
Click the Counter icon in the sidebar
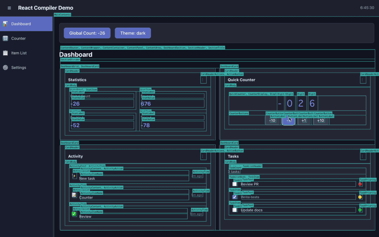(x=5, y=38)
